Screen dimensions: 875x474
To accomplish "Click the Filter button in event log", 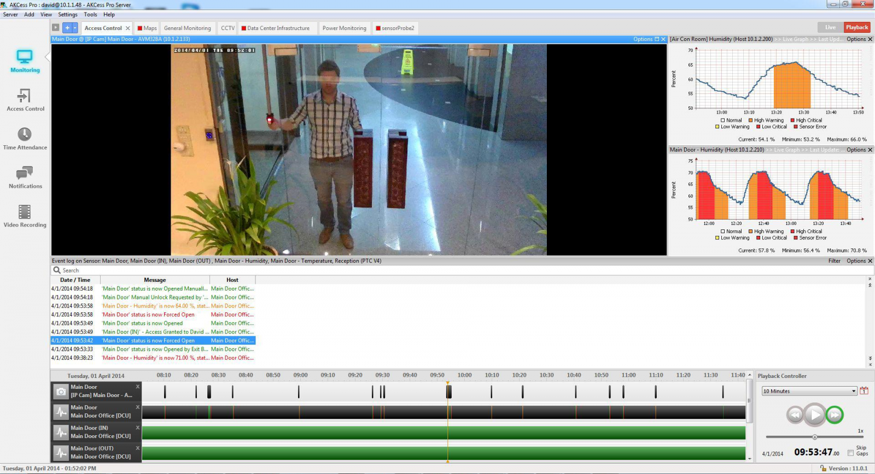I will pyautogui.click(x=834, y=261).
